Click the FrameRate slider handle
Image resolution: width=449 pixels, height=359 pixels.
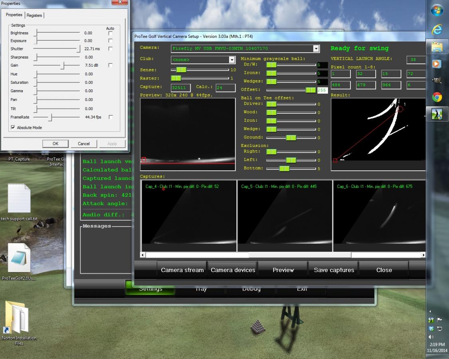click(x=50, y=117)
